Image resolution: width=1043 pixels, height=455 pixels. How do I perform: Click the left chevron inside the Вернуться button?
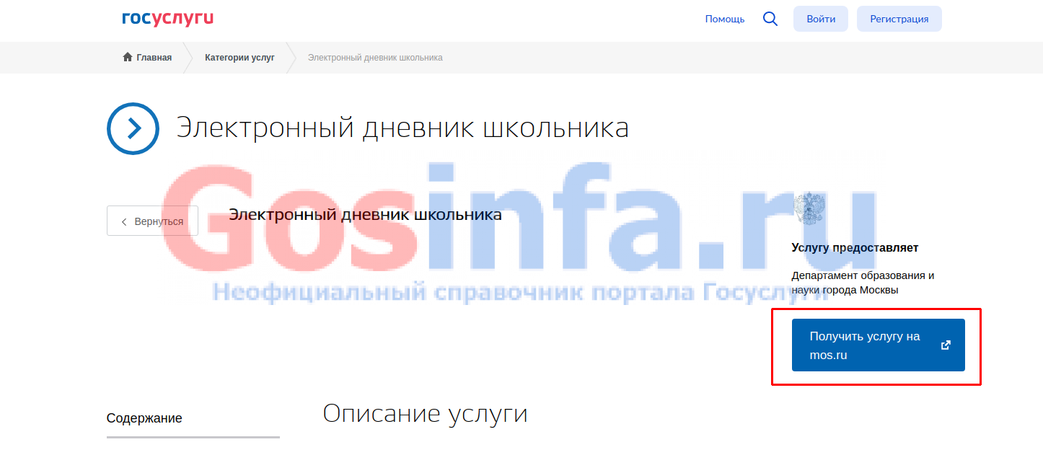(124, 221)
